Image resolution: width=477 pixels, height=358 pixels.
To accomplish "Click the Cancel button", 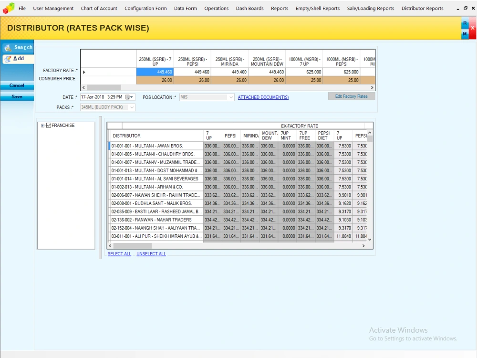I will (x=17, y=85).
